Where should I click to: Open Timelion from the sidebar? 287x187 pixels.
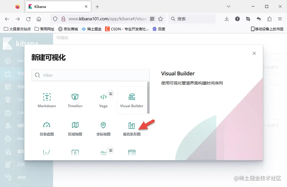[8, 100]
